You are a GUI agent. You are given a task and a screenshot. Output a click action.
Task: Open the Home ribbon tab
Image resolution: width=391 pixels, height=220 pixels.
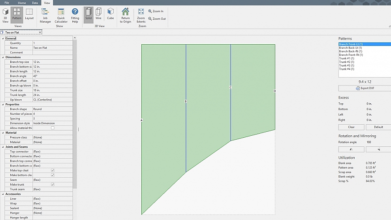point(22,3)
